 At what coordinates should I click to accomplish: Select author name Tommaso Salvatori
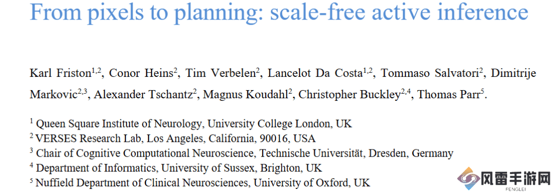[428, 74]
